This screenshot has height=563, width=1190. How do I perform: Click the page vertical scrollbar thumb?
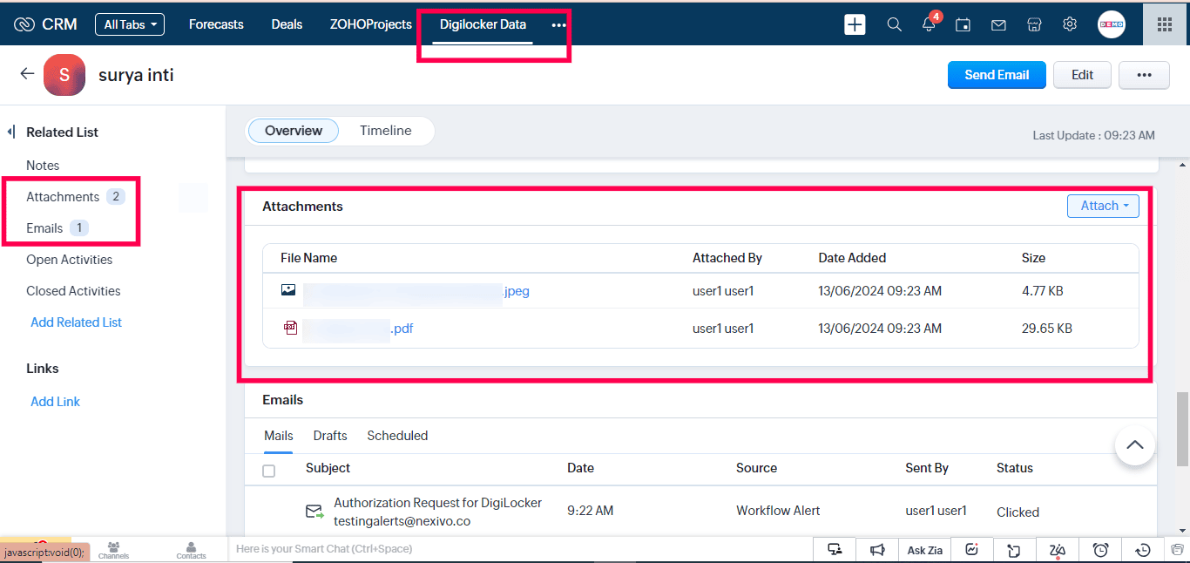point(1182,430)
